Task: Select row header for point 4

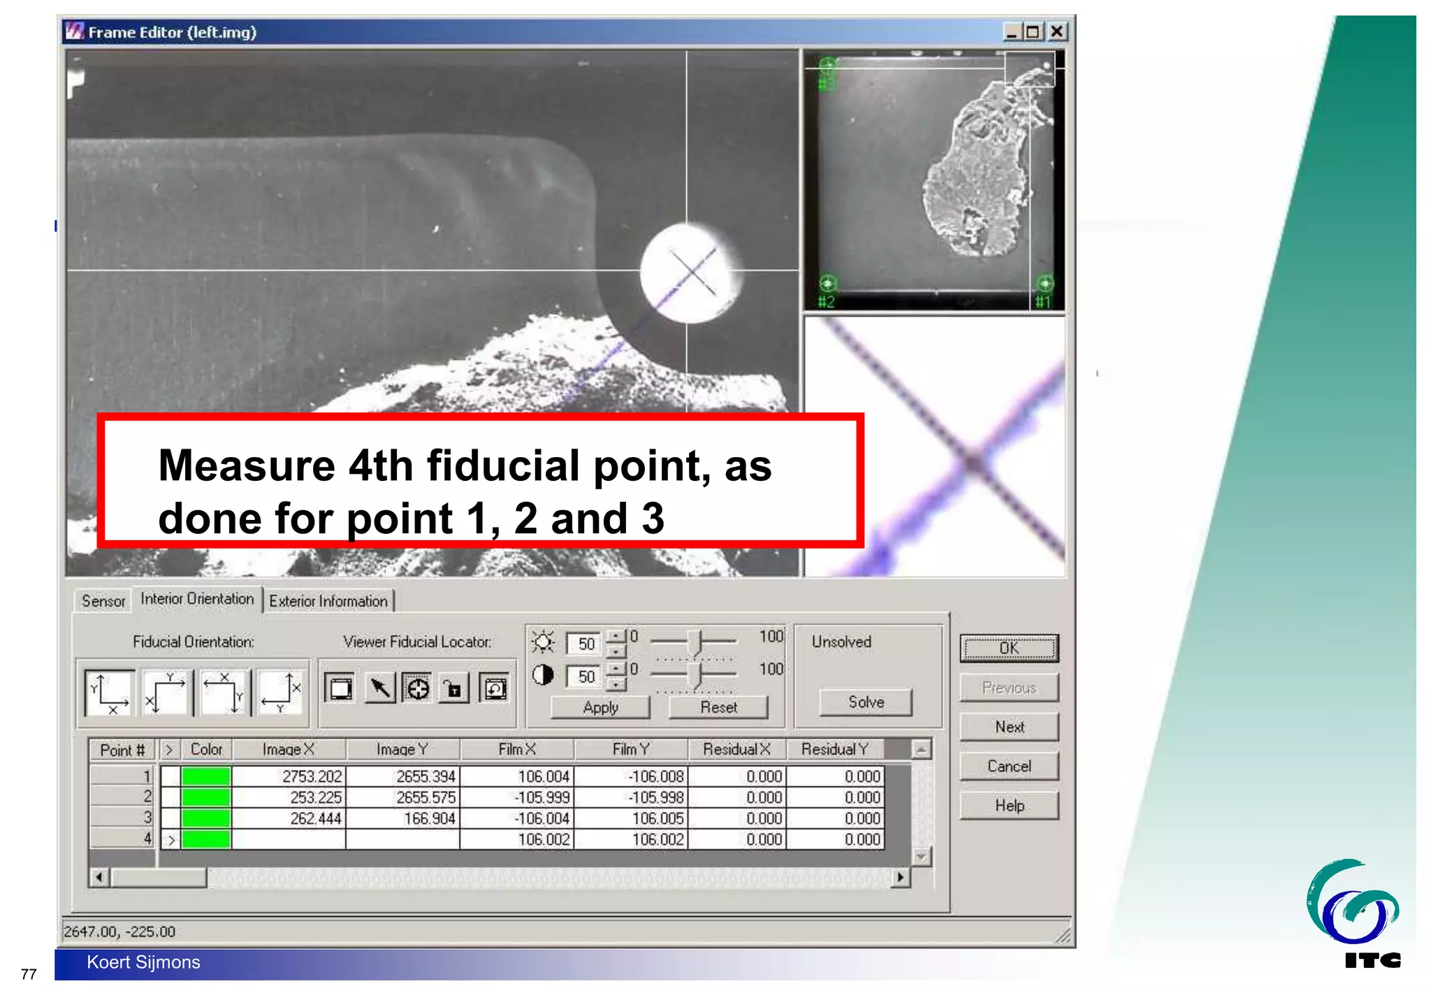Action: [123, 838]
